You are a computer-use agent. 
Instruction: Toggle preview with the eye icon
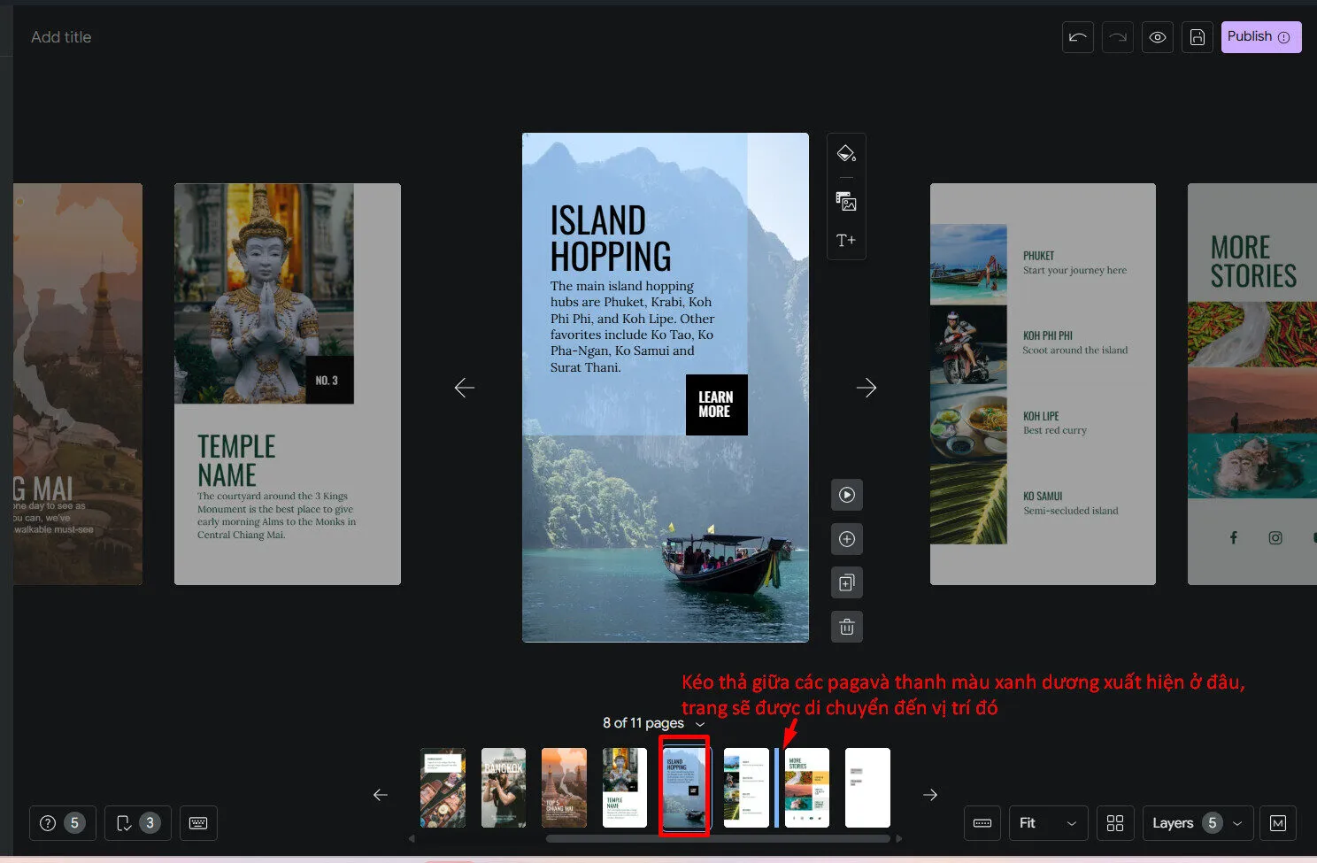[x=1157, y=37]
